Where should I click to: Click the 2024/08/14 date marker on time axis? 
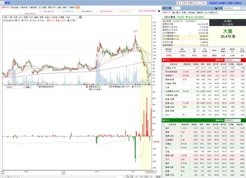151,172
